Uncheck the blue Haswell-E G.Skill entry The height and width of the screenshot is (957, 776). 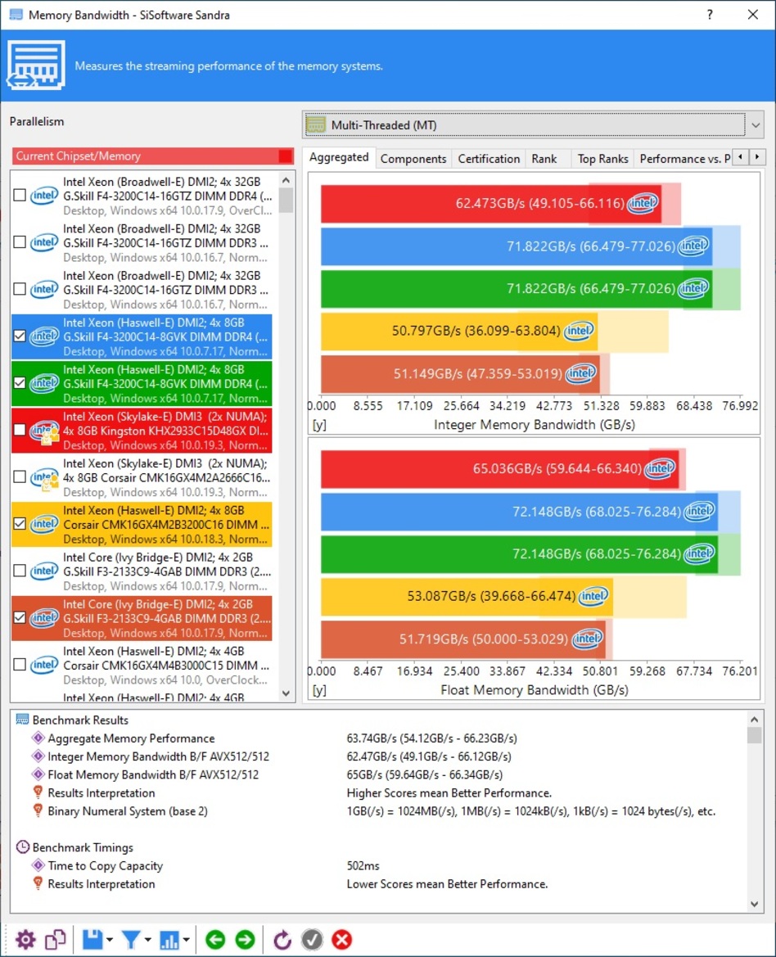coord(20,336)
